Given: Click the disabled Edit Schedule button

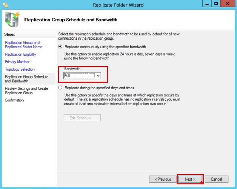Looking at the screenshot, I should 82,118.
